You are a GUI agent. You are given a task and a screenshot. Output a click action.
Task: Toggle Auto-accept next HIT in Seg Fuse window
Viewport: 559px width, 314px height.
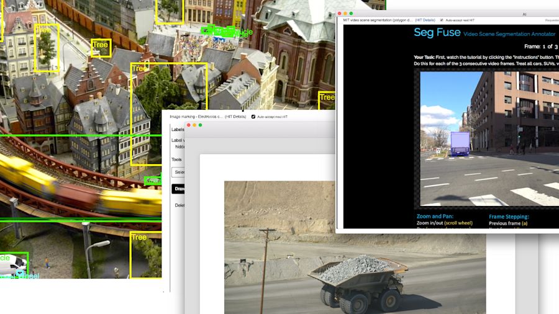tap(442, 20)
